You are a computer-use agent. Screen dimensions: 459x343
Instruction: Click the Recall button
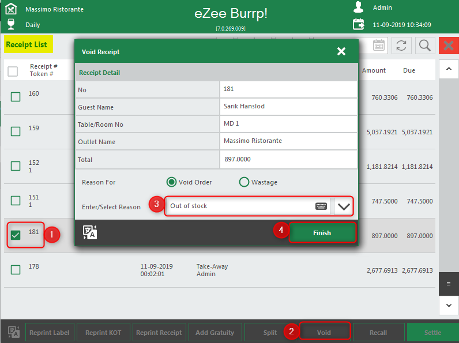pyautogui.click(x=378, y=333)
